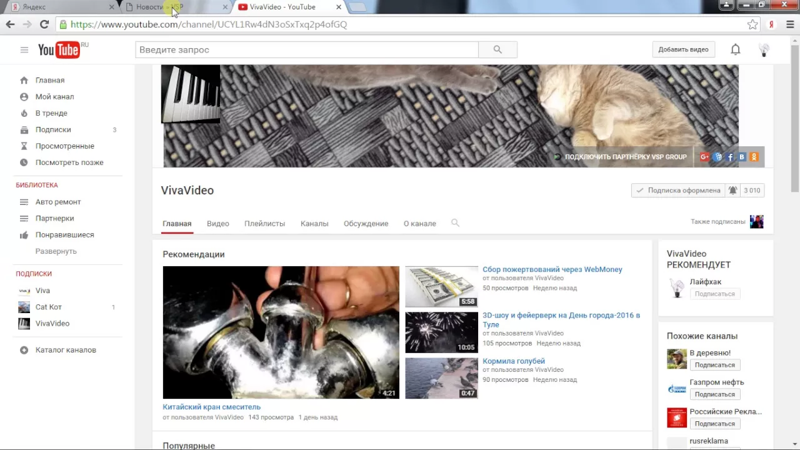
Task: Subscribe to В деревню! channel
Action: pos(715,365)
